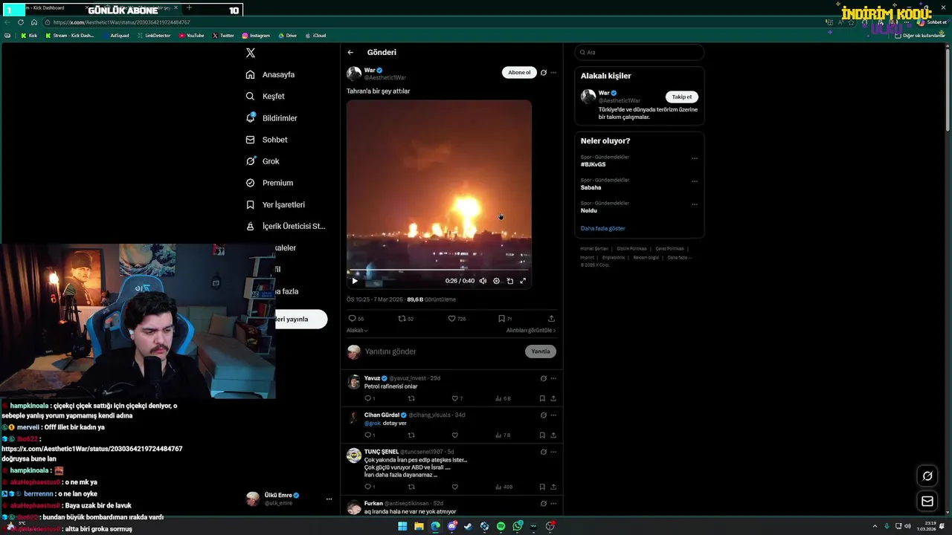Open Spotify from the taskbar

point(501,526)
